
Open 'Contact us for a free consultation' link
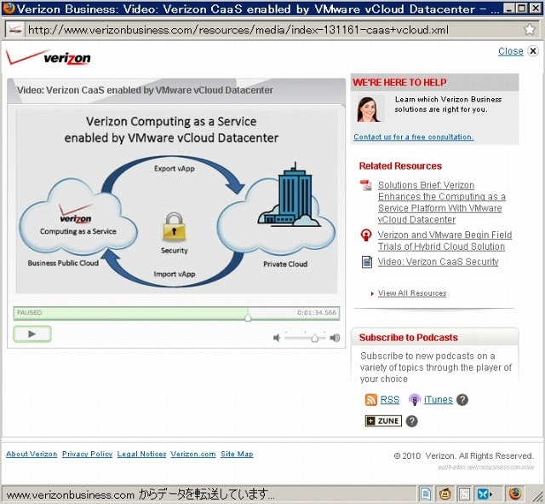tap(413, 136)
